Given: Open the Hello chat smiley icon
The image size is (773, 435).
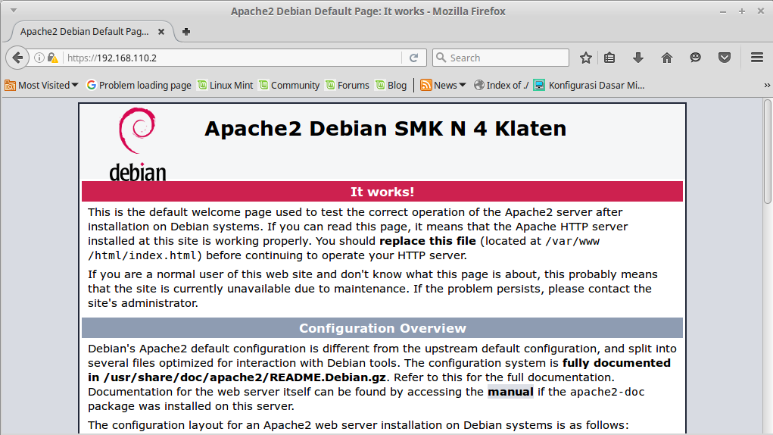Looking at the screenshot, I should (x=695, y=58).
